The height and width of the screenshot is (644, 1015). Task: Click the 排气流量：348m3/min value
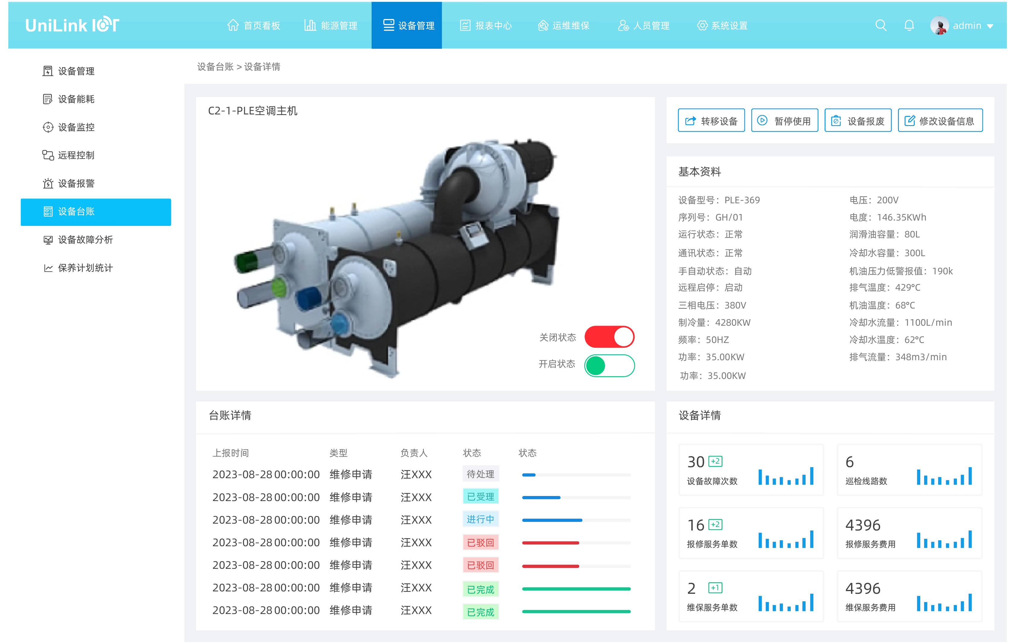898,357
